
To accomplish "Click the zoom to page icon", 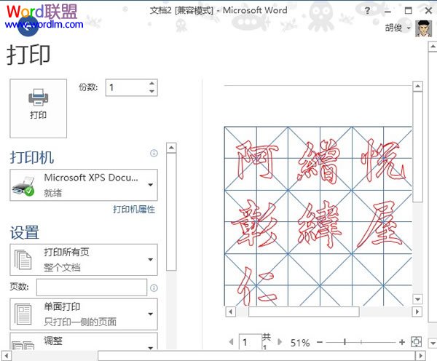I will click(416, 341).
